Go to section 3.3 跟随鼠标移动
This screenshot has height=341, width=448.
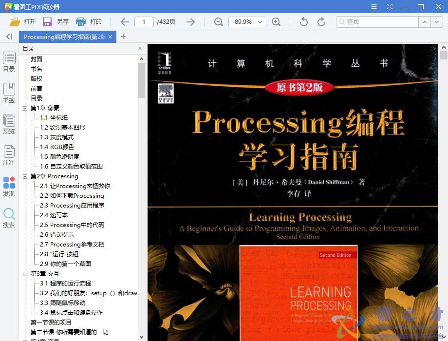point(62,303)
